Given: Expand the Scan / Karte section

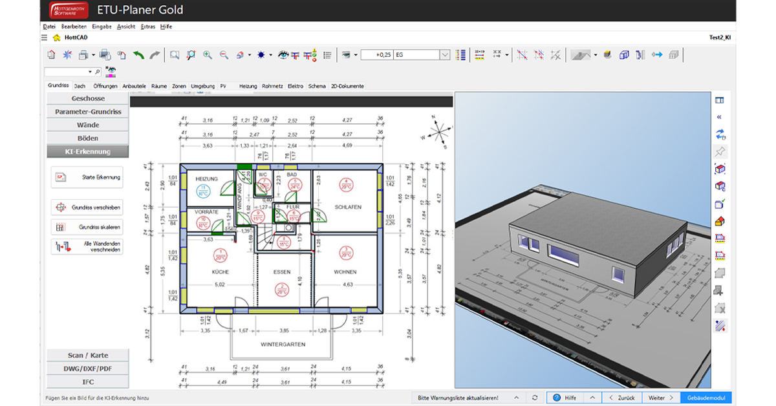Looking at the screenshot, I should pyautogui.click(x=88, y=356).
